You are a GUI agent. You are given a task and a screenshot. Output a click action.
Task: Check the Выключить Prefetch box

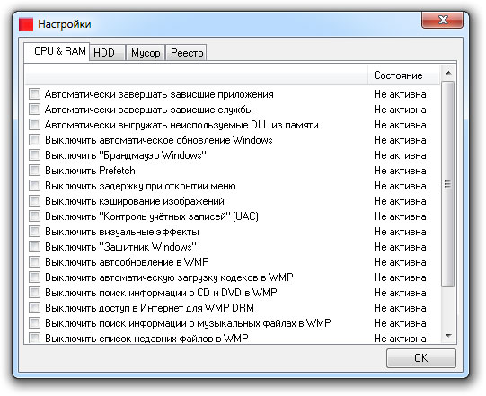tap(34, 170)
